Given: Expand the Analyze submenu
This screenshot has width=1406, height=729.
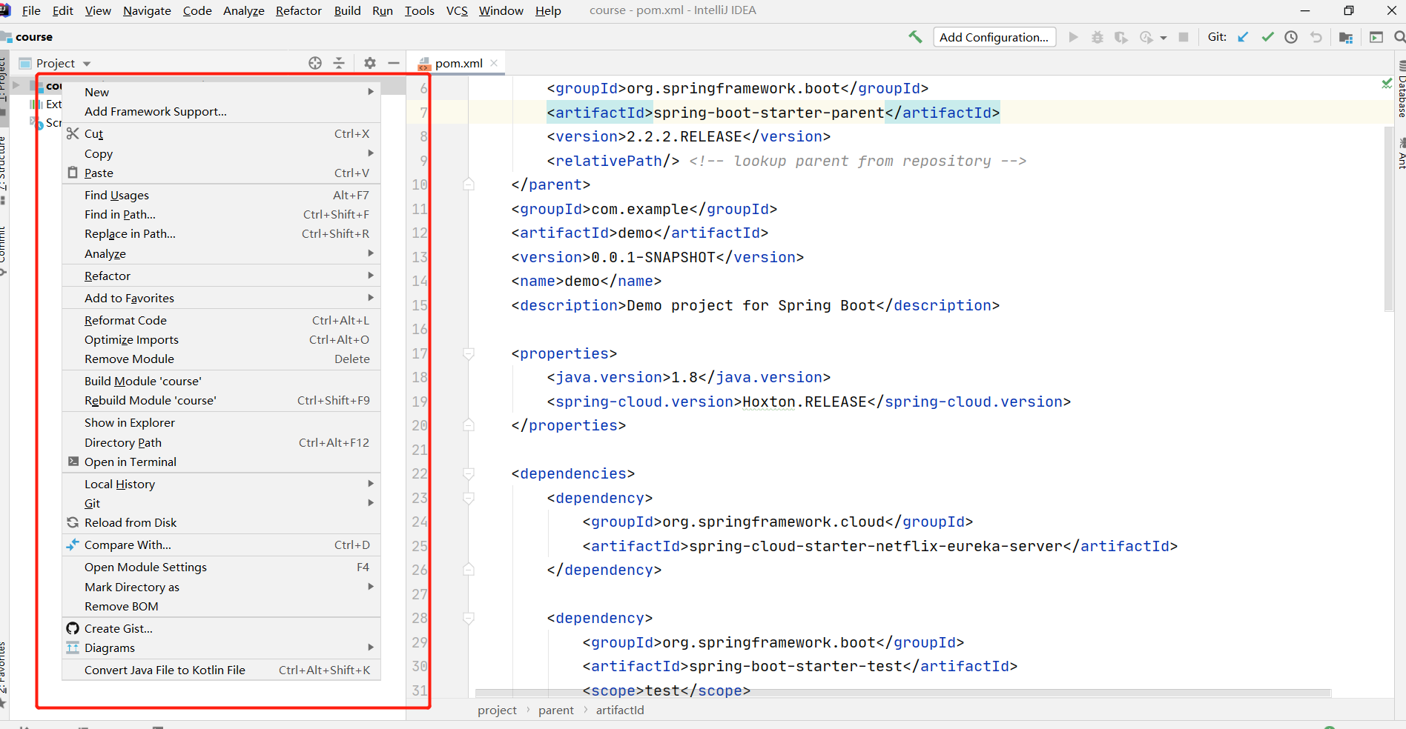Looking at the screenshot, I should point(221,254).
